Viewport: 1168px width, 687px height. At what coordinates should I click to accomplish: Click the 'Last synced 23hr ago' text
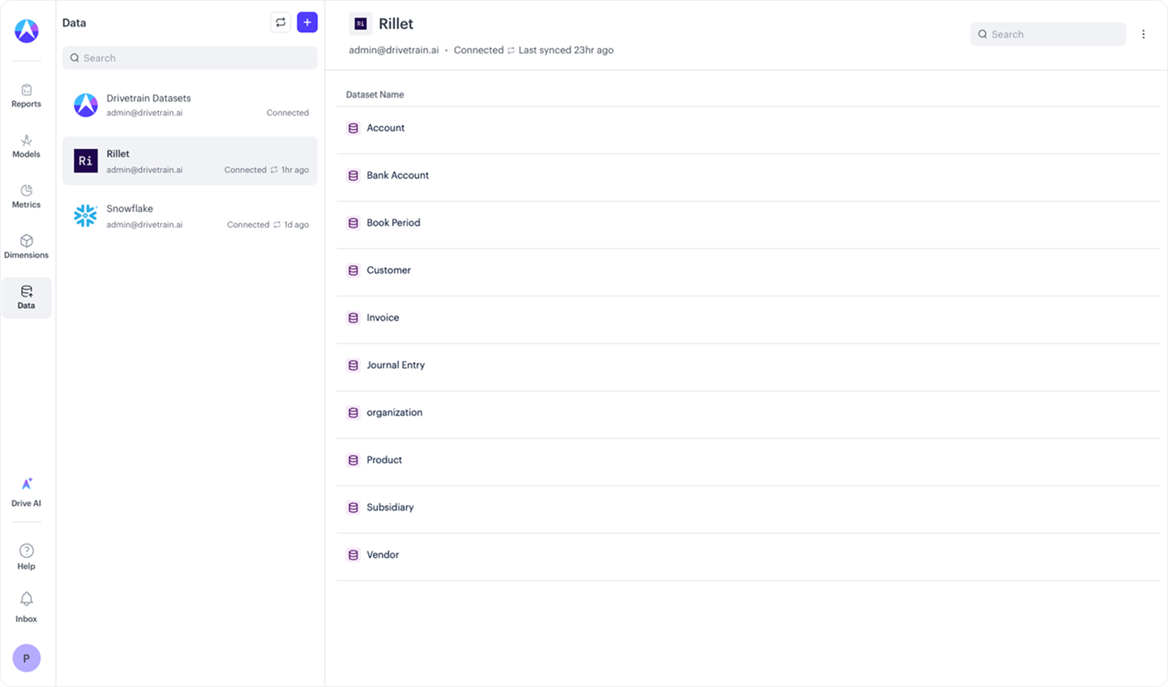(566, 50)
